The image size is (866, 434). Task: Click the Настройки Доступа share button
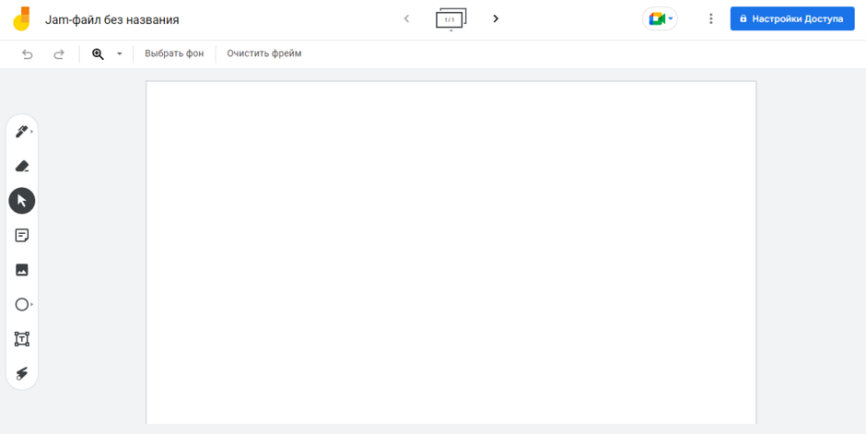click(x=792, y=18)
